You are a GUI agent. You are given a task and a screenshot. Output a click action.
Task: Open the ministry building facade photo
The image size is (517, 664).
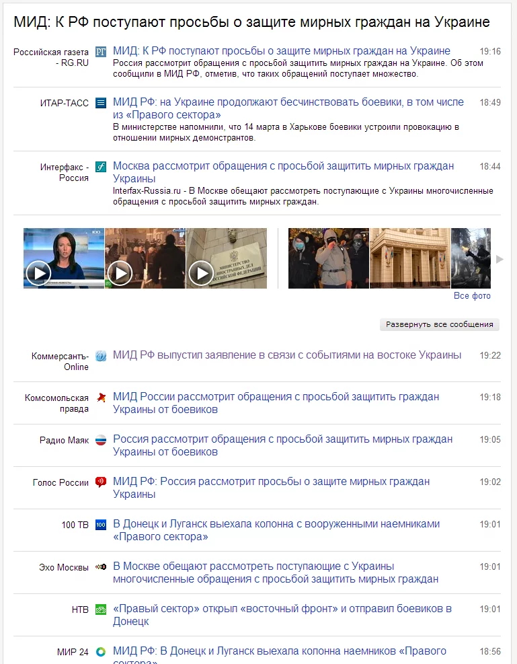pyautogui.click(x=410, y=258)
